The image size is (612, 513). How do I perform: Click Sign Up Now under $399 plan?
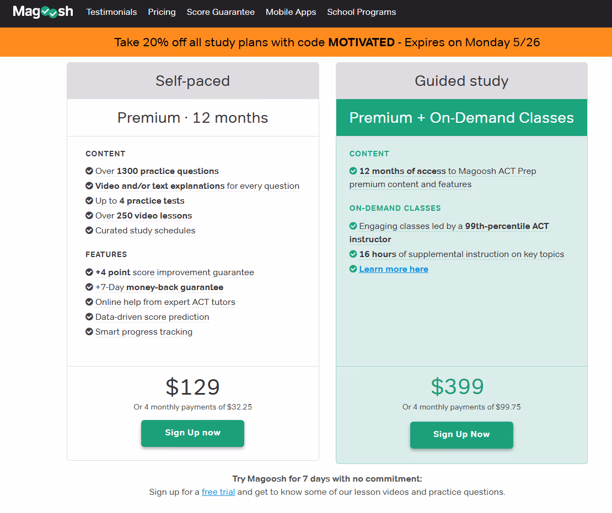click(461, 435)
